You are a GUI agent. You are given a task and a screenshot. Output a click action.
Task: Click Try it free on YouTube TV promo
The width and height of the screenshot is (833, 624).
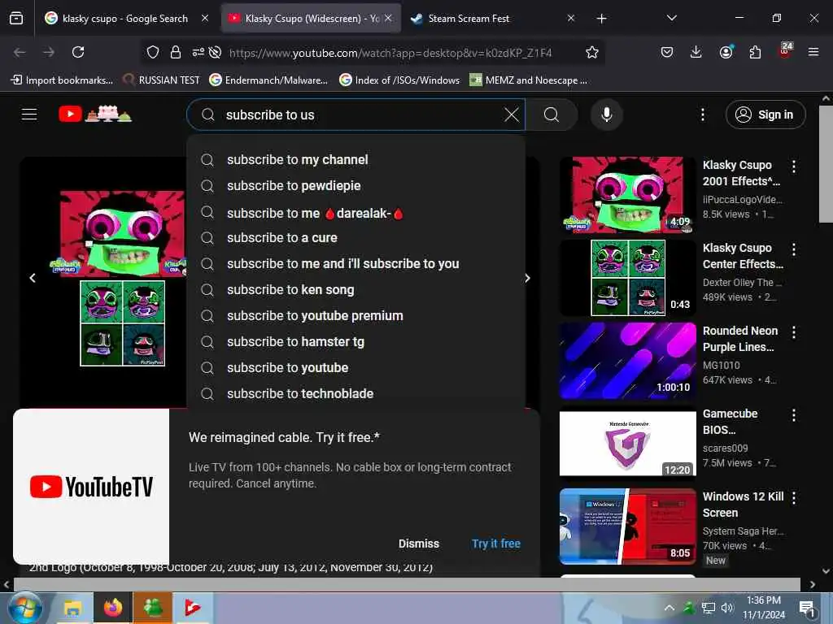point(496,544)
